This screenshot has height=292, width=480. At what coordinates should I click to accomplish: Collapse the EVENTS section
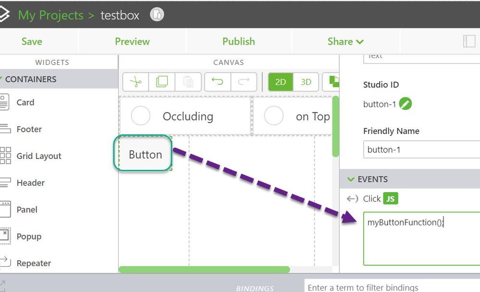coord(350,179)
